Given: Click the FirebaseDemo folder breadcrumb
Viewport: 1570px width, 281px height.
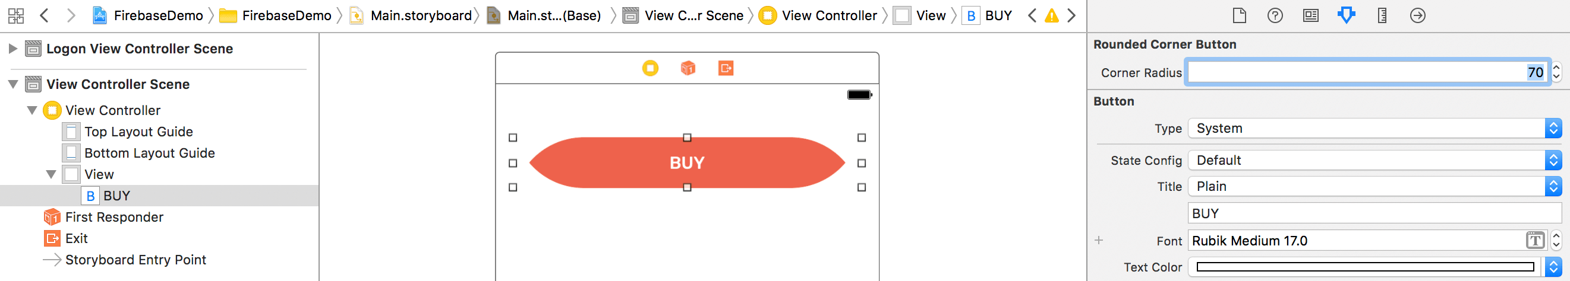Looking at the screenshot, I should pos(286,16).
